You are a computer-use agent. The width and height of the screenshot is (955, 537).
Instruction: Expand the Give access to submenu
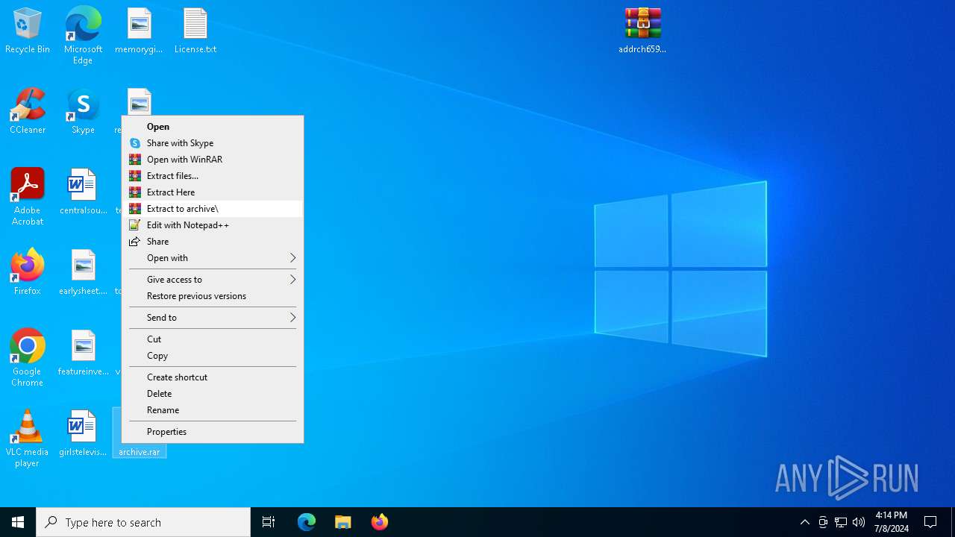click(x=213, y=280)
